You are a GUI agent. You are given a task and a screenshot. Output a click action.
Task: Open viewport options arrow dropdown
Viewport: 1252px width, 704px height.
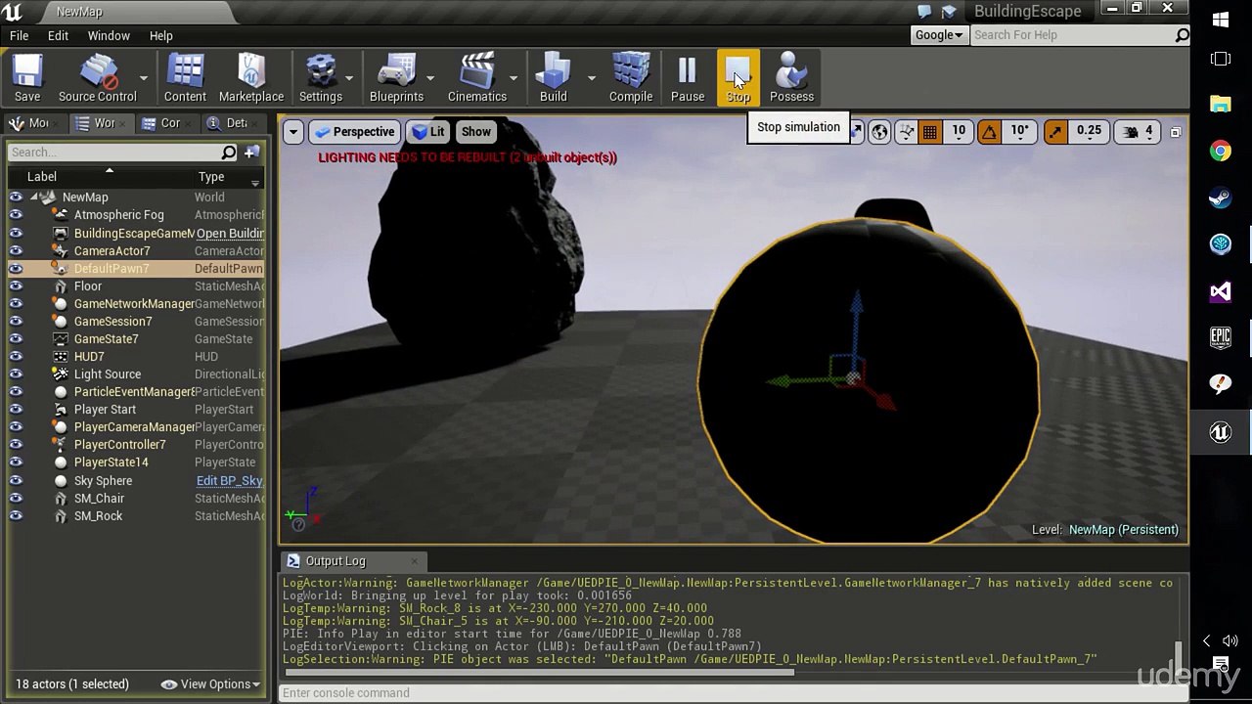292,132
